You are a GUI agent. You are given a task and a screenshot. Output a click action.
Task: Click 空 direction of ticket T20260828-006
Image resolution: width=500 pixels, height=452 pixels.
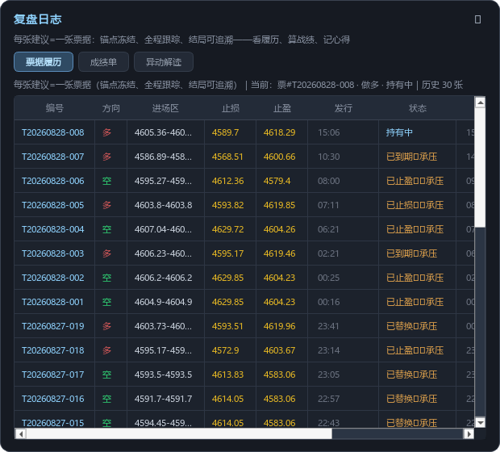point(106,181)
